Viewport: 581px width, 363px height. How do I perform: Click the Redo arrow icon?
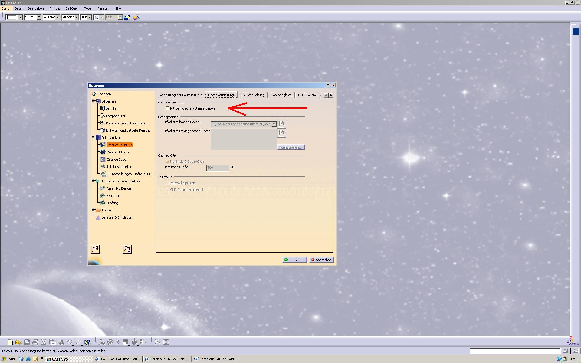click(78, 342)
